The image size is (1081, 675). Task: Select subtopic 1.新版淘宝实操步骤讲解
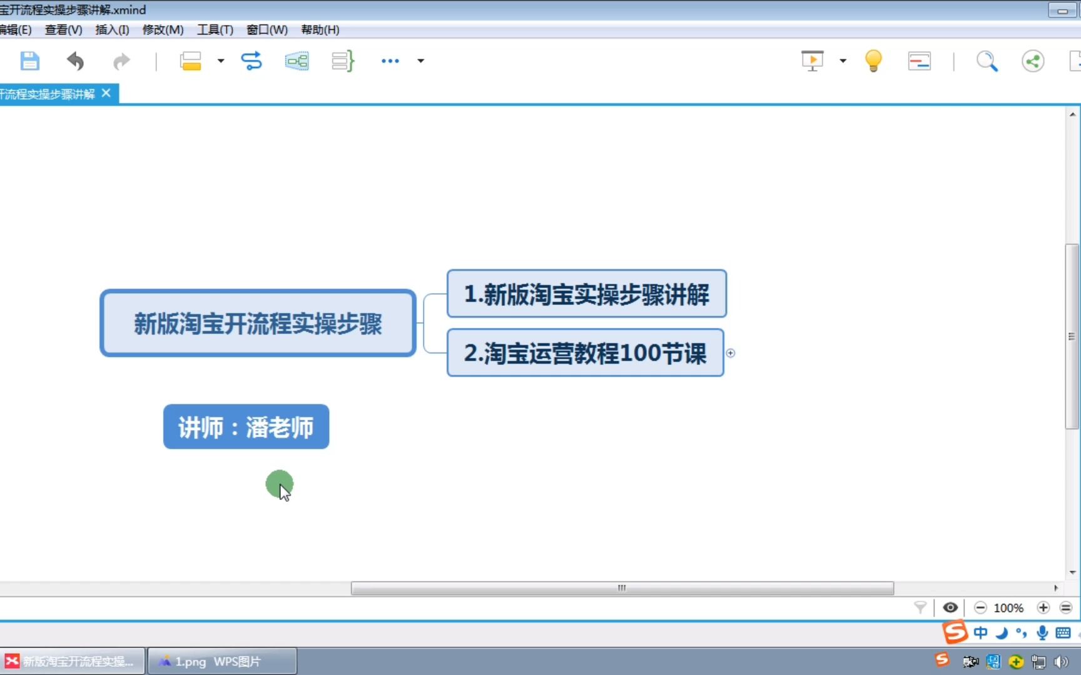click(x=586, y=294)
